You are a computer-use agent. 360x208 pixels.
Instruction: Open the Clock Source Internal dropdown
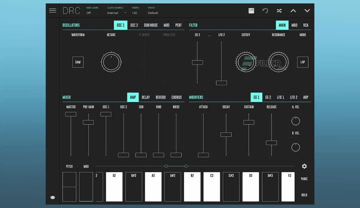117,13
